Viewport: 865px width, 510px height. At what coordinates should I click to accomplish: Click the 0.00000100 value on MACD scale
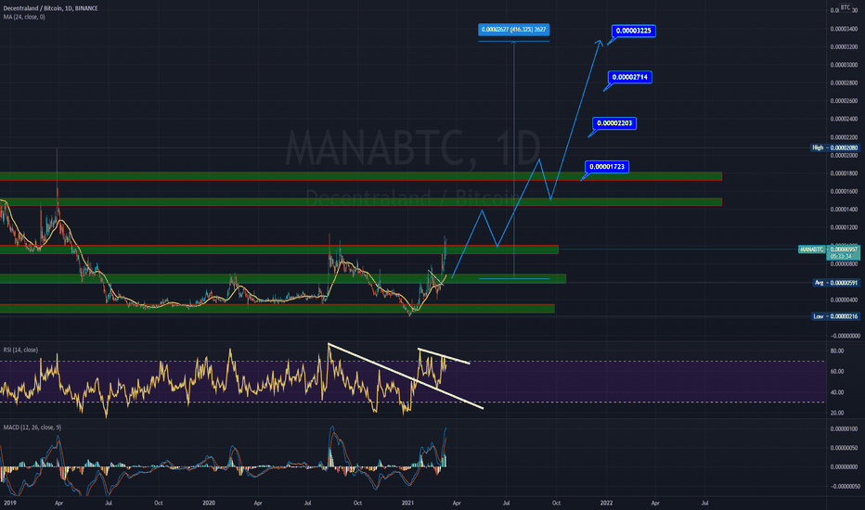click(x=844, y=429)
